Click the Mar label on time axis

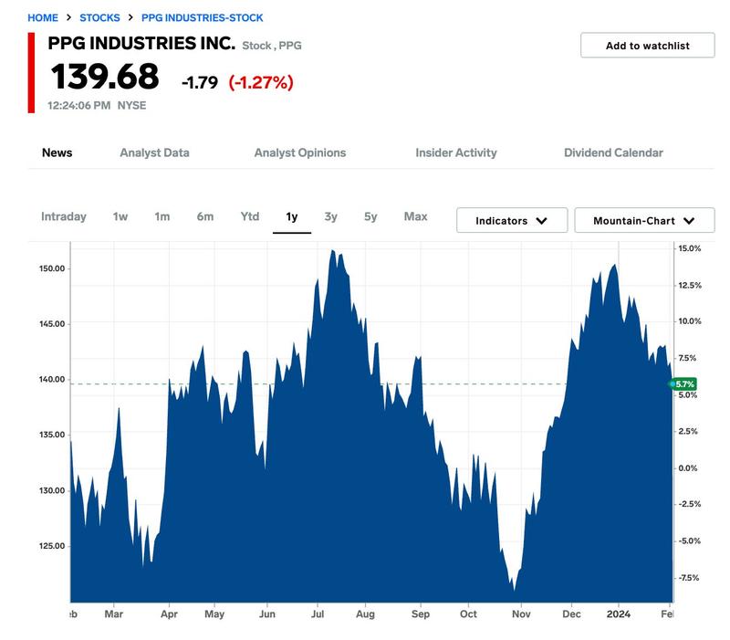point(113,614)
